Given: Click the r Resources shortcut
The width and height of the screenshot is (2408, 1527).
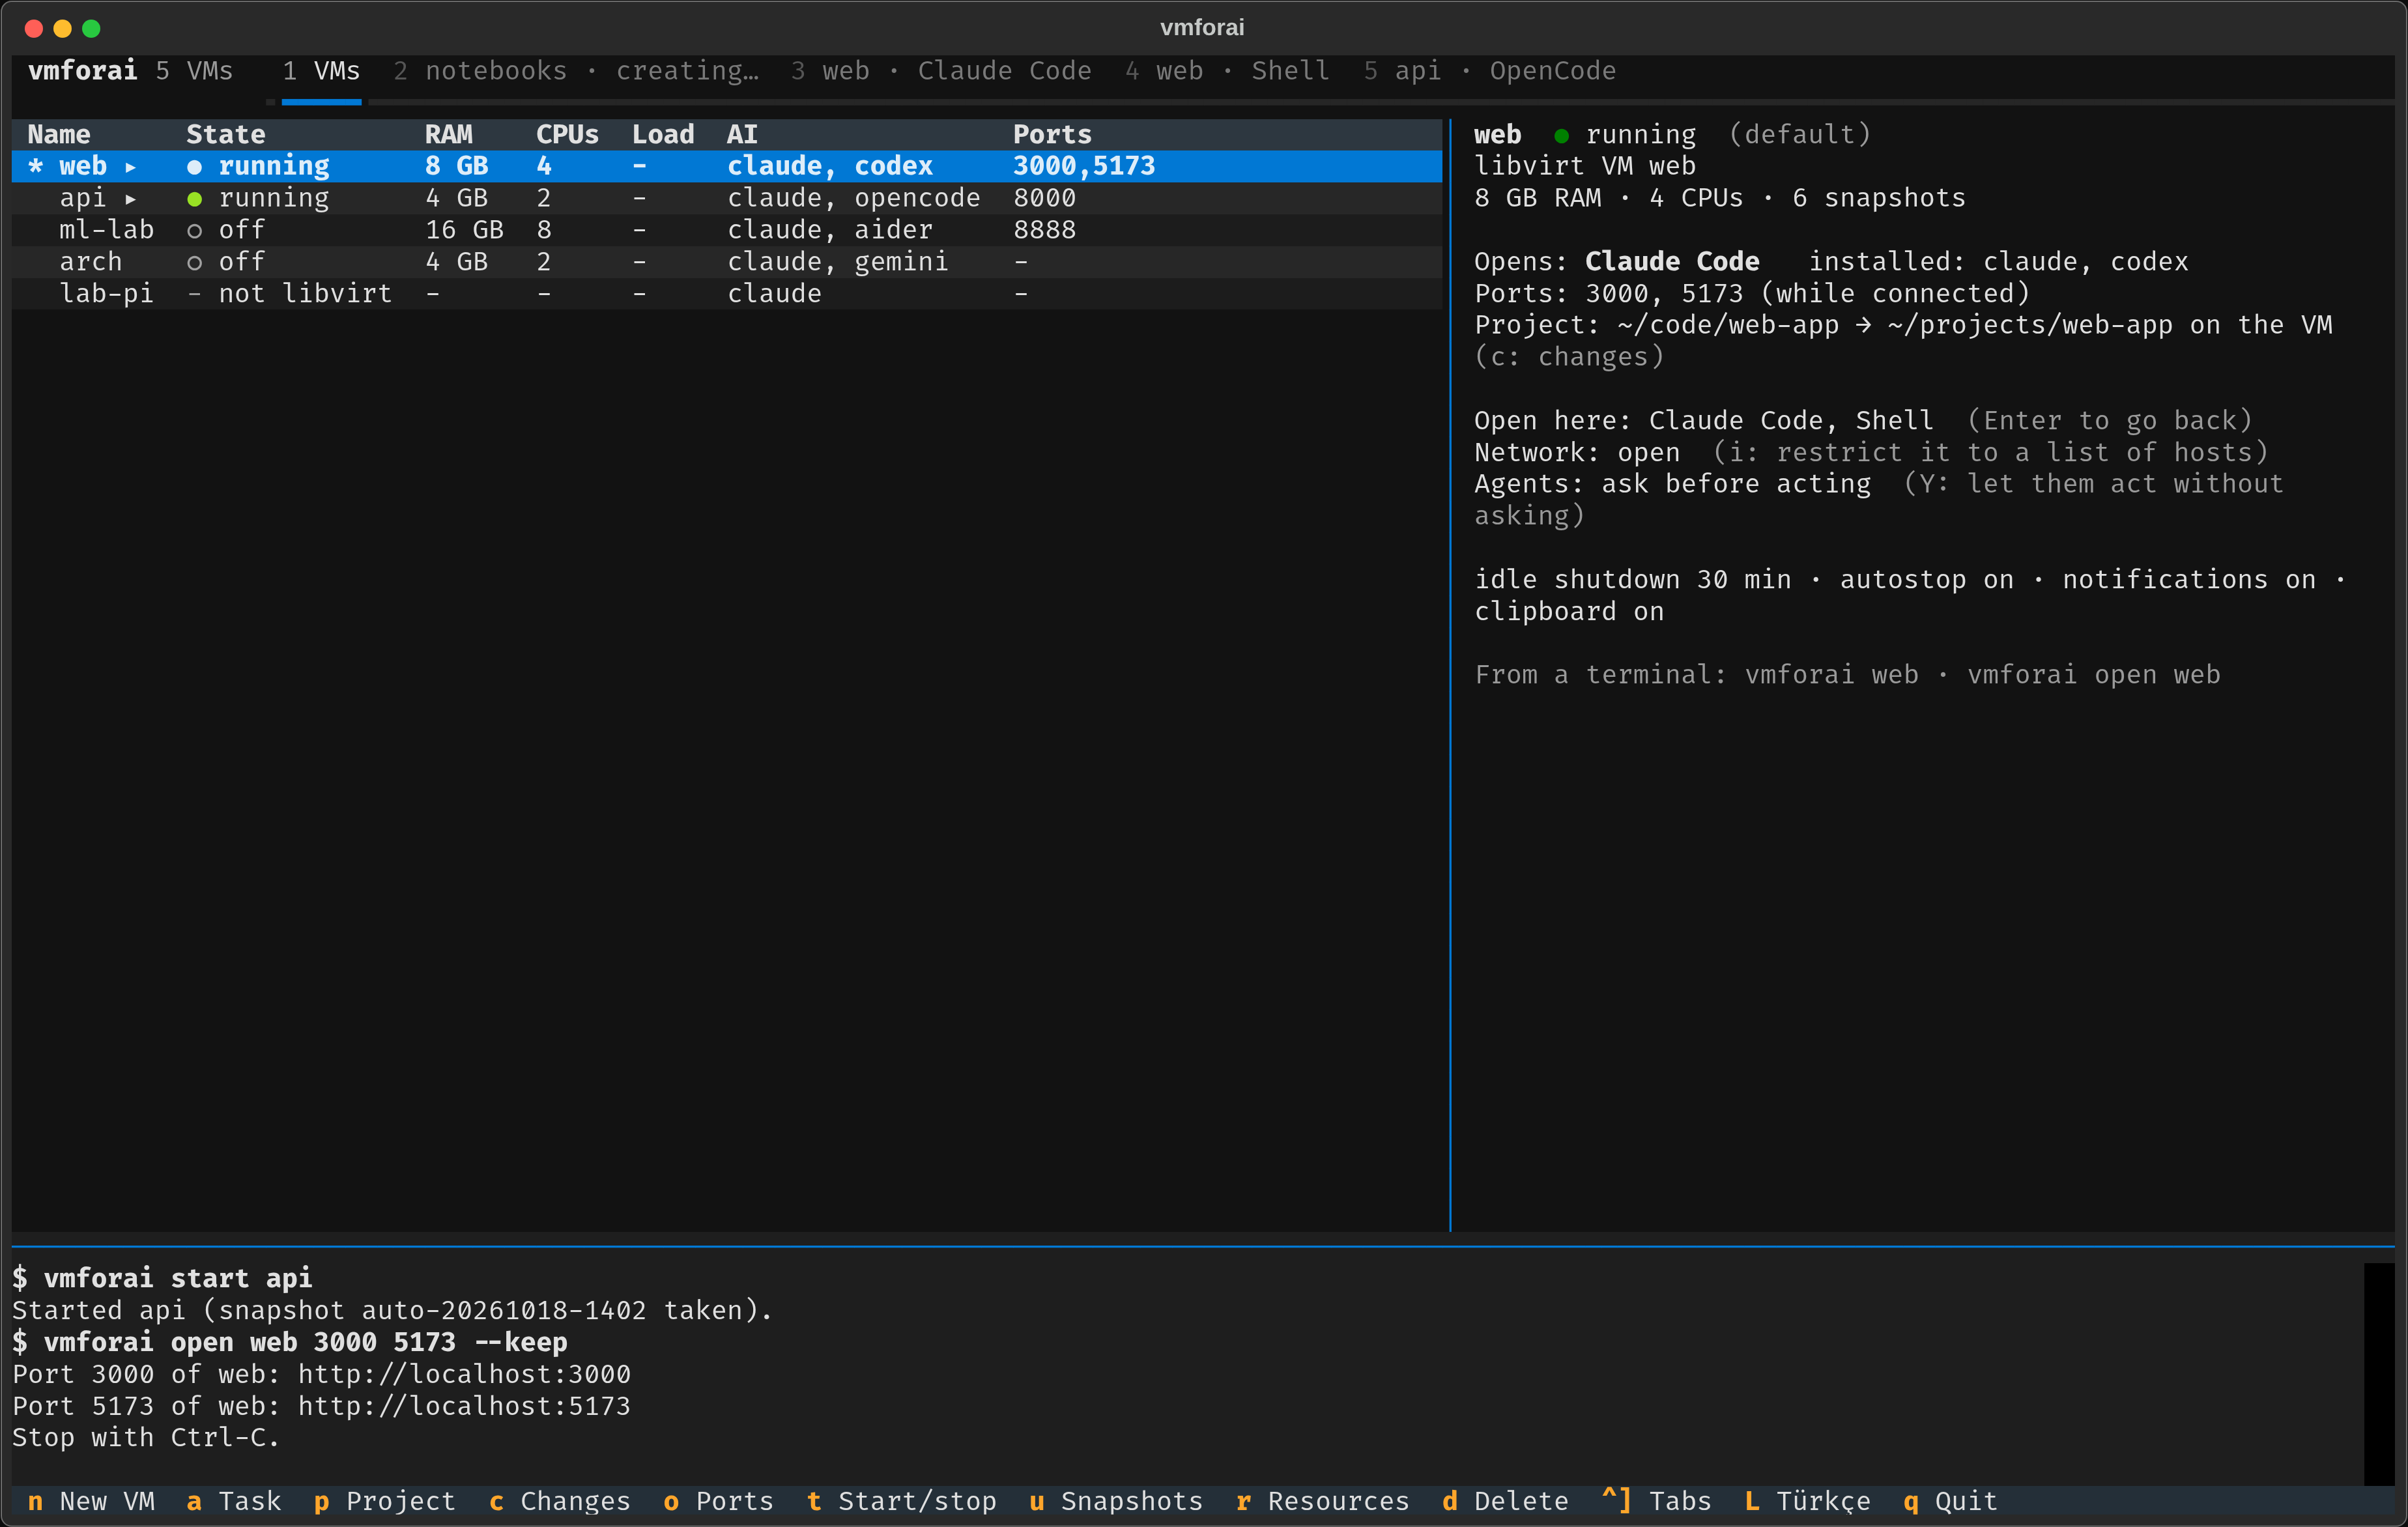Looking at the screenshot, I should (1322, 1501).
